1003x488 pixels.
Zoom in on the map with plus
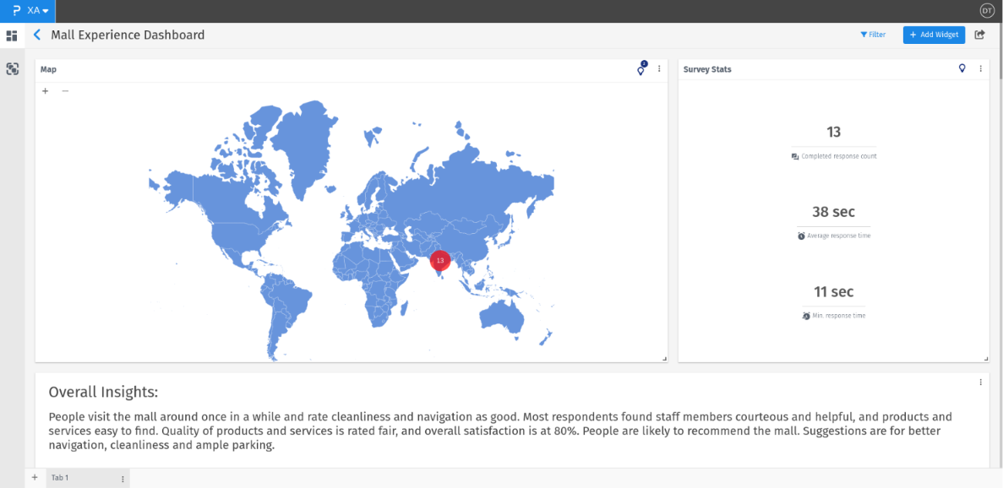[x=46, y=90]
